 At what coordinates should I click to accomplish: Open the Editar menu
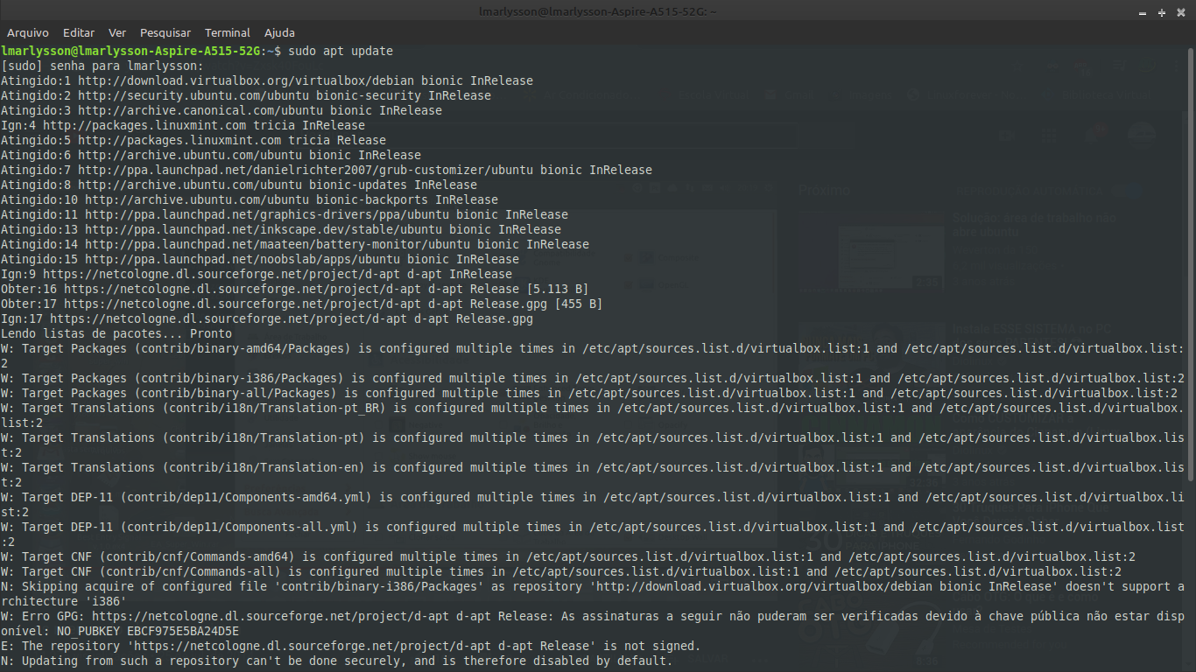pyautogui.click(x=79, y=32)
